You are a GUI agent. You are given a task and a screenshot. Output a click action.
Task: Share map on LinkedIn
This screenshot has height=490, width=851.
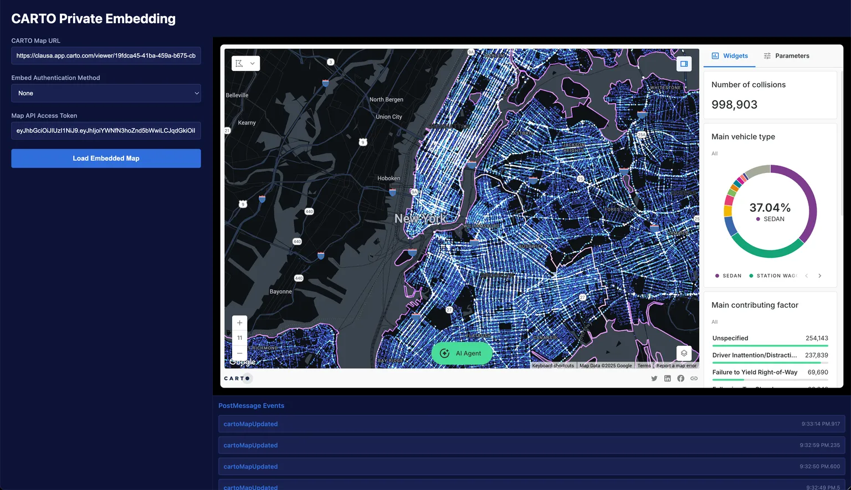coord(668,379)
